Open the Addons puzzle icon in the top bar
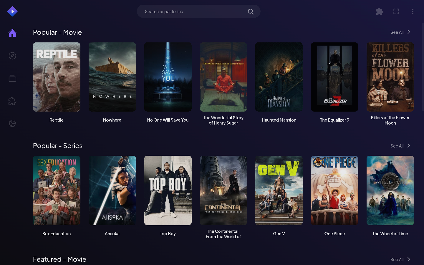The height and width of the screenshot is (265, 424). coord(380,11)
